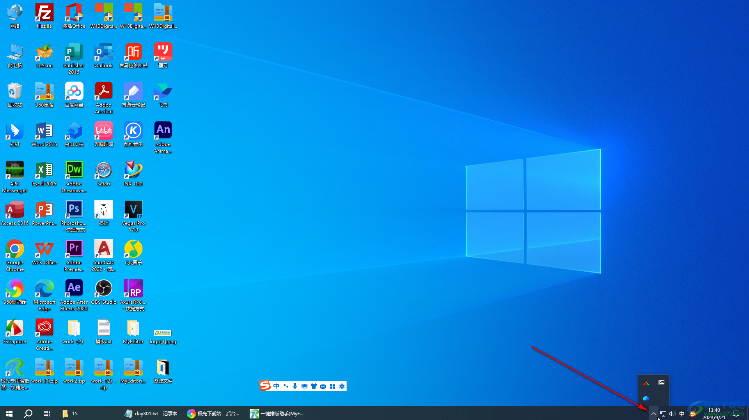Select the Adobe Creative Cloud icon
This screenshot has width=749, height=420.
point(44,335)
